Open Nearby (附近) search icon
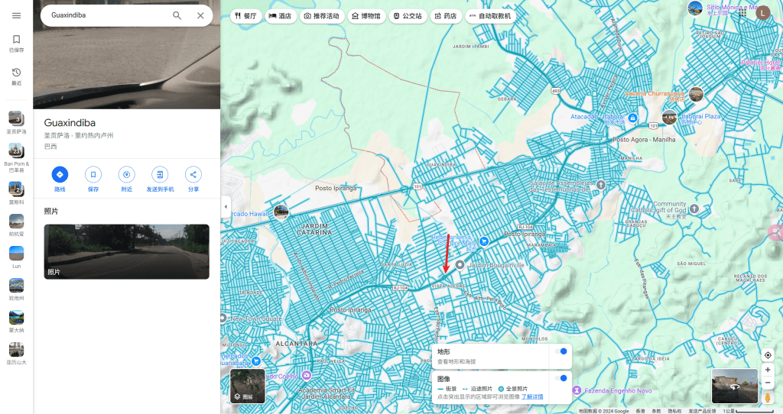 pos(126,174)
